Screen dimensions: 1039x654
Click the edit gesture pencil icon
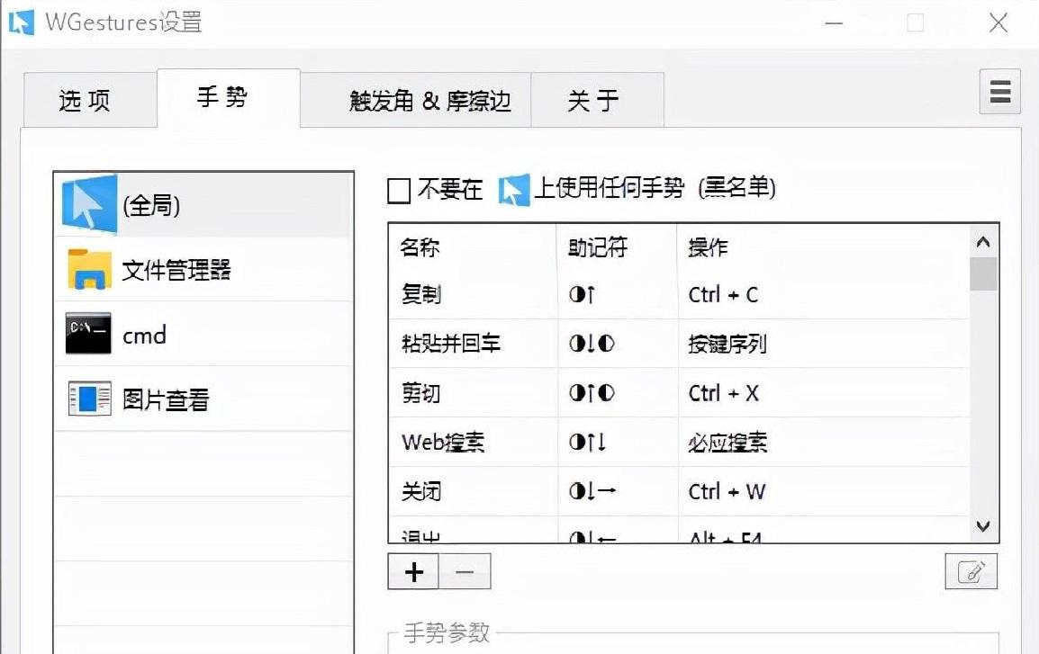pyautogui.click(x=971, y=570)
